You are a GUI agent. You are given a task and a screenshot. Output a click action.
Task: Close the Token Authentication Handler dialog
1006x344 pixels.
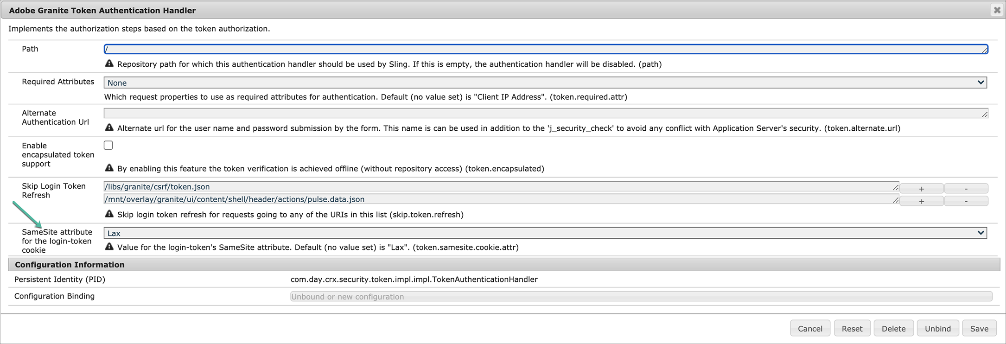tap(997, 10)
